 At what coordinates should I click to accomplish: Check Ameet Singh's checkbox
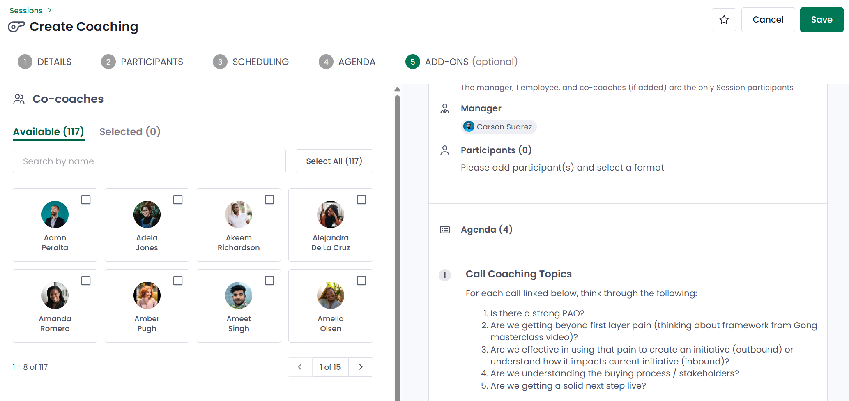coord(269,281)
